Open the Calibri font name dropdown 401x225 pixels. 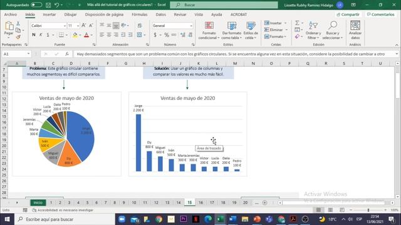65,26
